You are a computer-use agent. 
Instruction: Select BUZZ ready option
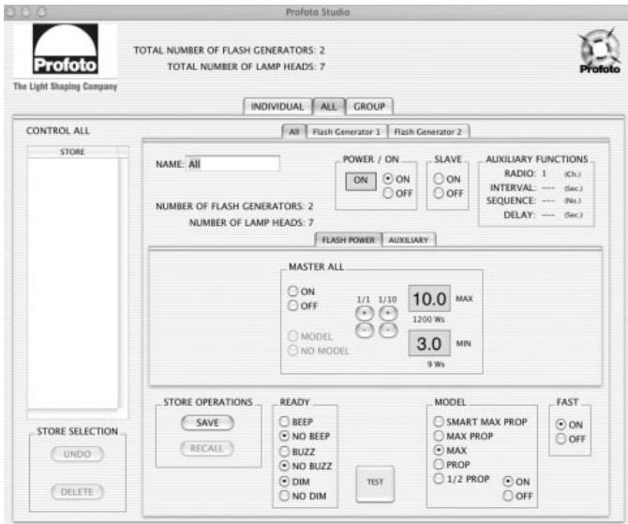click(x=284, y=452)
